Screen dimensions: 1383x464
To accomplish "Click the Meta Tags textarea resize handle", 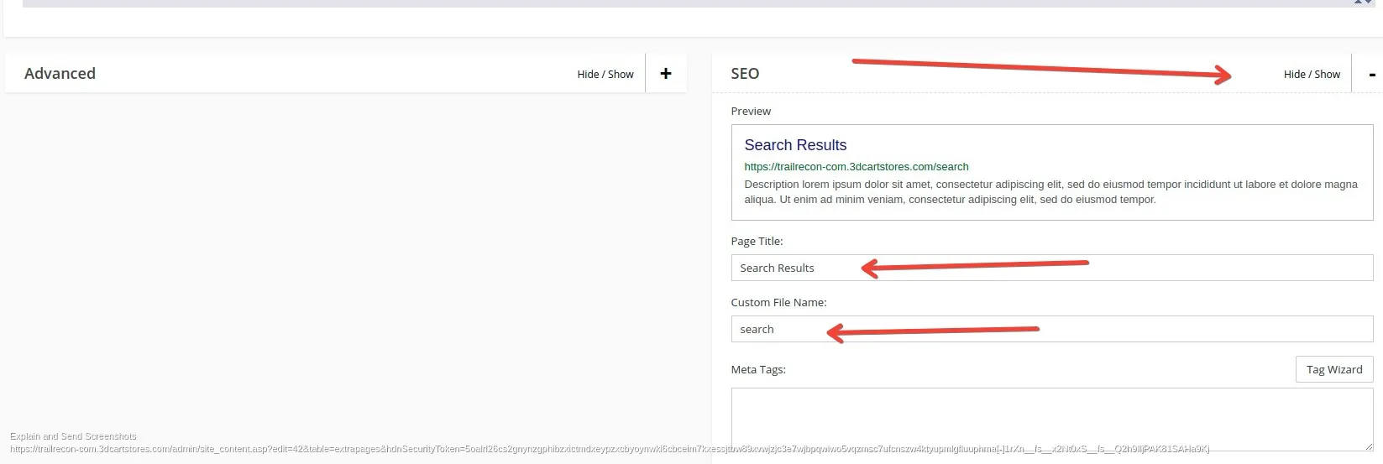I will (x=1368, y=446).
